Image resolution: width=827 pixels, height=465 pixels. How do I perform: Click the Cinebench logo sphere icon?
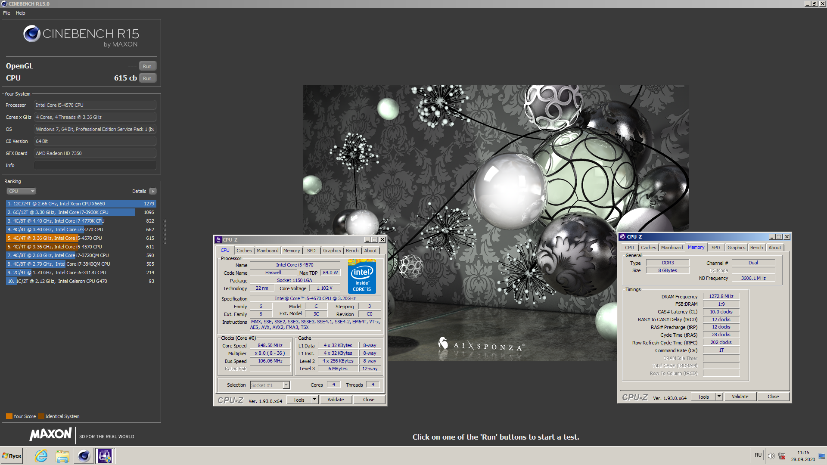(x=32, y=34)
